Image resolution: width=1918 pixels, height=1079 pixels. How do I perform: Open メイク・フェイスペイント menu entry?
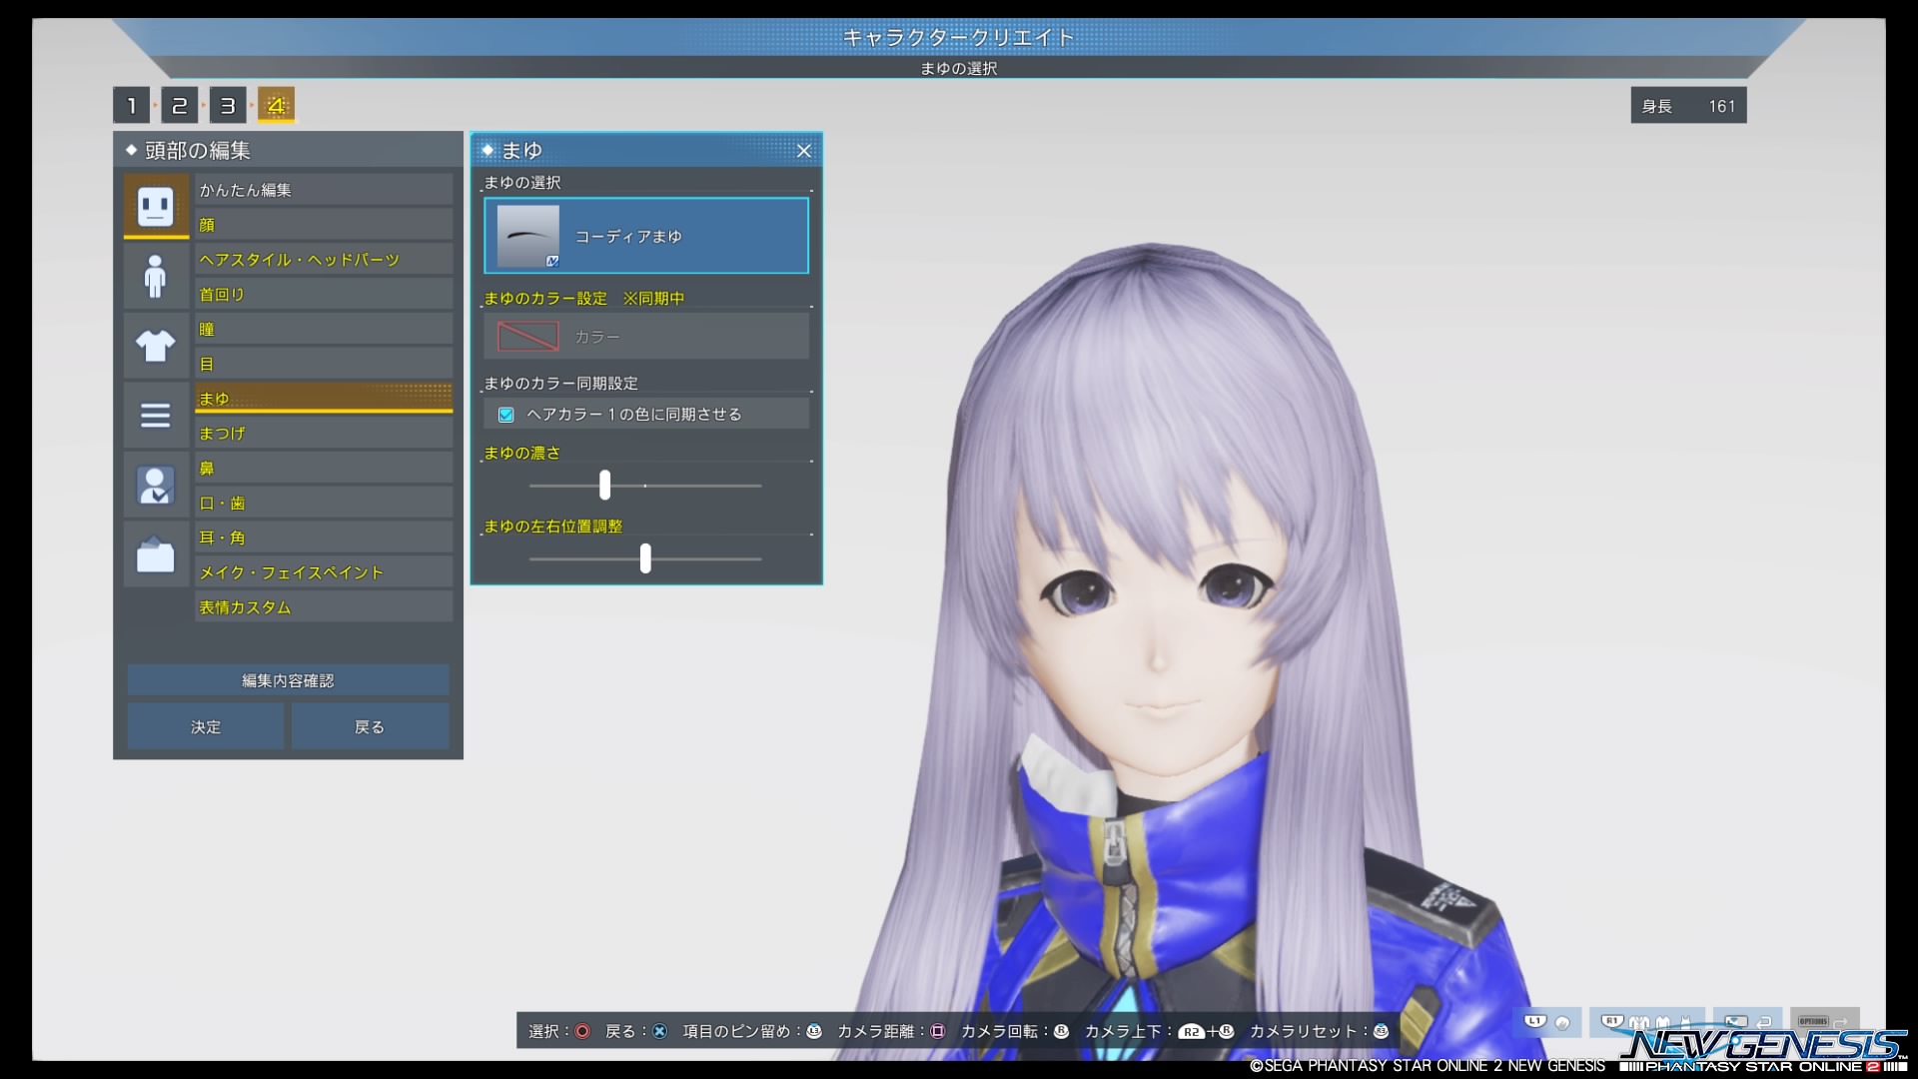[x=324, y=572]
